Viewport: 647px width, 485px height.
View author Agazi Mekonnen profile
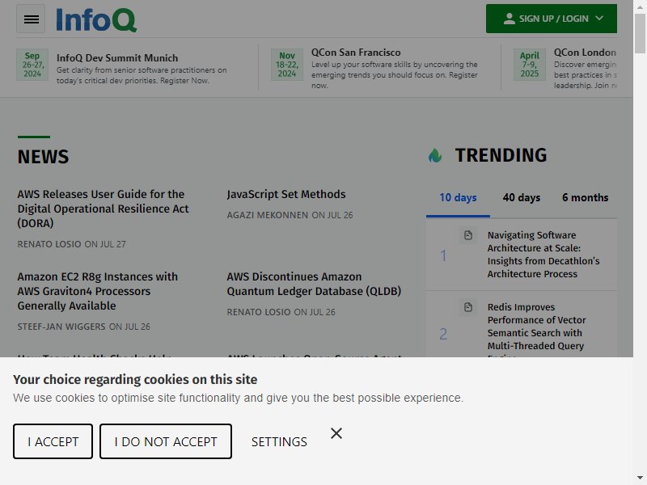(268, 215)
